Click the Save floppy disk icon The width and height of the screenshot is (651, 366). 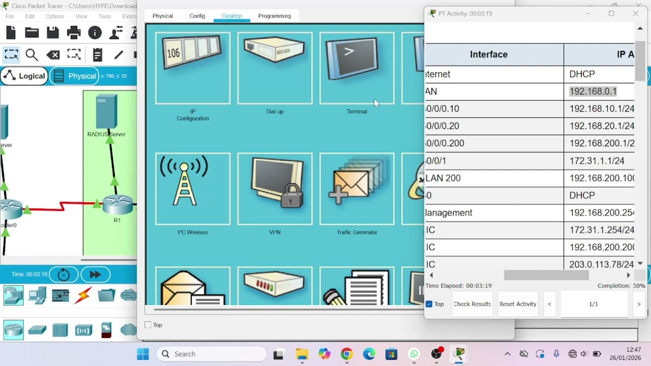53,33
